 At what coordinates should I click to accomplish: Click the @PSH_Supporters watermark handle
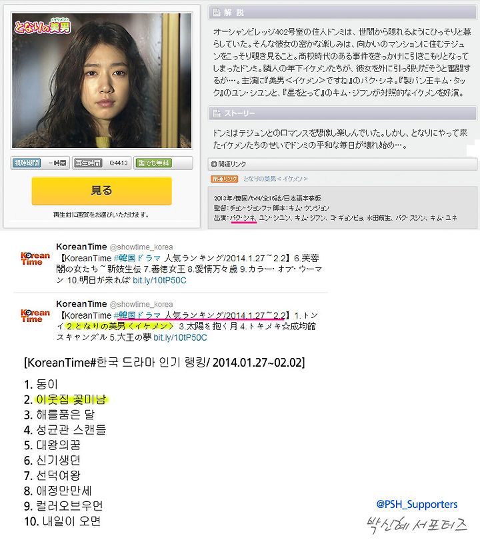[x=417, y=504]
